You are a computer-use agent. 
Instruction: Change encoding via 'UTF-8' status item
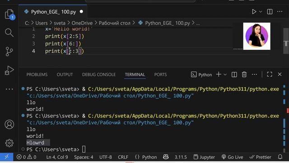[106, 157]
